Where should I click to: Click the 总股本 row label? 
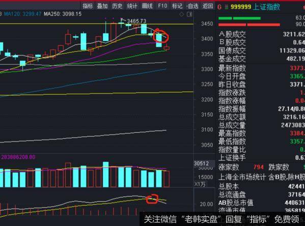click(229, 186)
